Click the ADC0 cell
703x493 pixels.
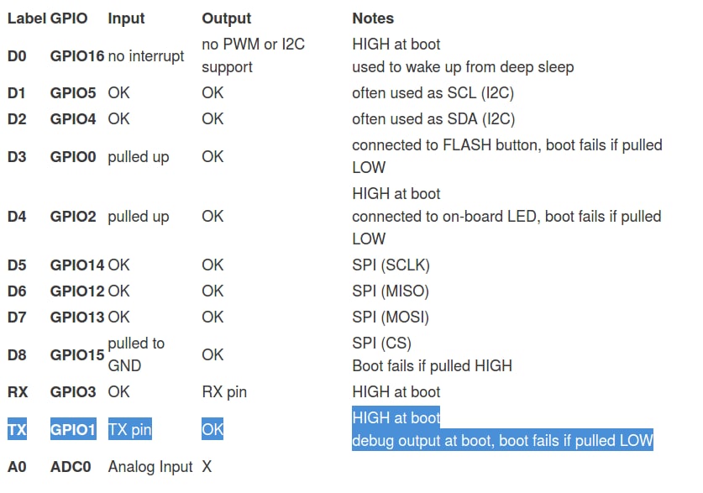(x=71, y=466)
